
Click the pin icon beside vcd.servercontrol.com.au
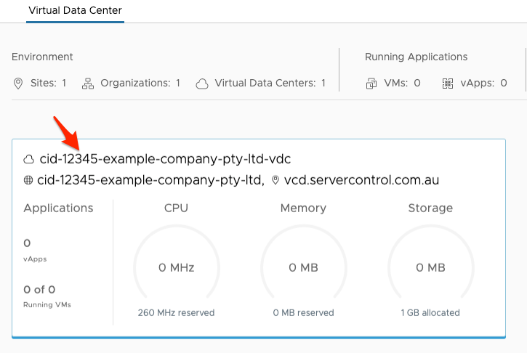tap(275, 180)
